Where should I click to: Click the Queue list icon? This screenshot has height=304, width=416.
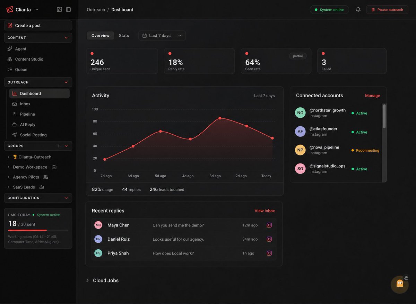pyautogui.click(x=10, y=70)
